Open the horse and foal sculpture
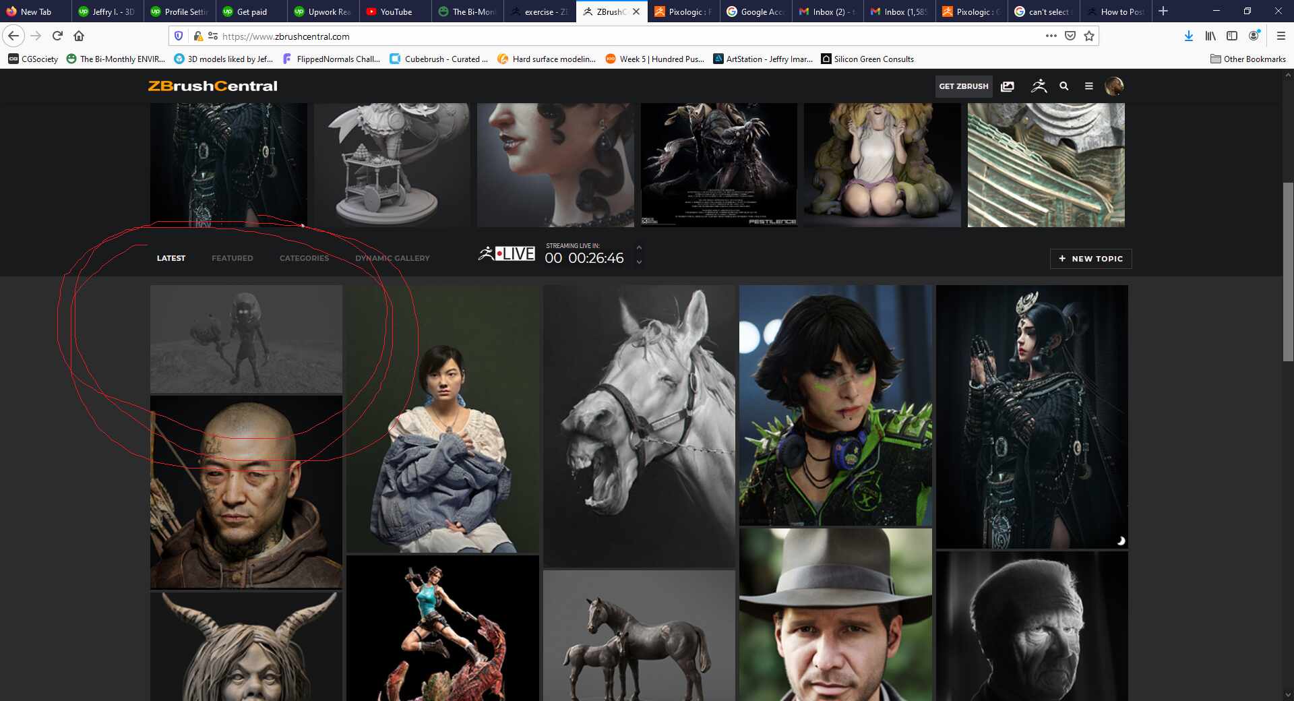Image resolution: width=1294 pixels, height=701 pixels. [x=639, y=636]
